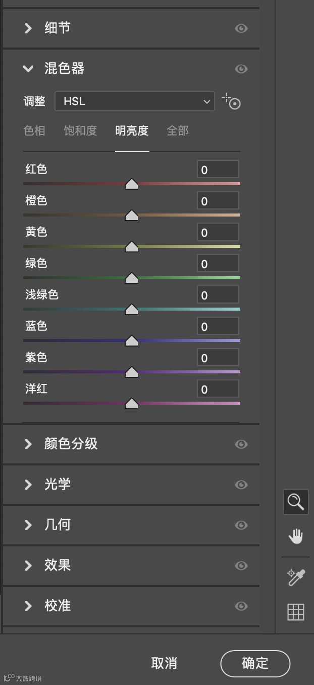Screen dimensions: 314x685
Task: Switch to the 饱和度 tab
Action: coord(80,131)
